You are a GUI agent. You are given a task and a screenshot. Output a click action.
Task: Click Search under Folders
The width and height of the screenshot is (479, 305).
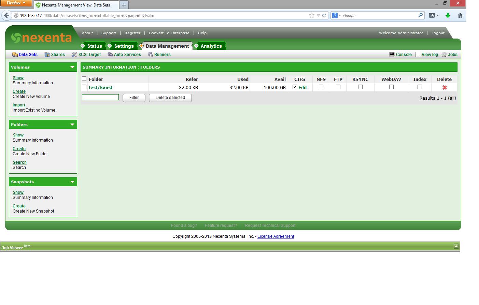tap(20, 162)
